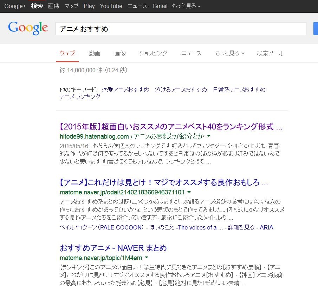Image resolution: width=318 pixels, height=293 pixels.
Task: Open 検索ツール options
Action: (x=270, y=53)
